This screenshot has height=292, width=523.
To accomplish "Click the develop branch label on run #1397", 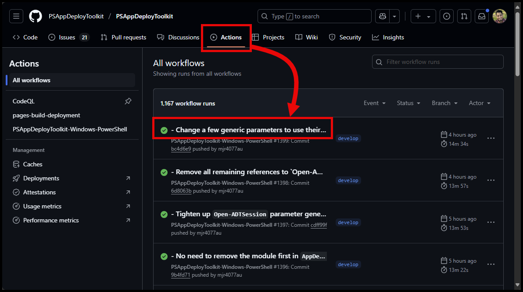I will (348, 222).
